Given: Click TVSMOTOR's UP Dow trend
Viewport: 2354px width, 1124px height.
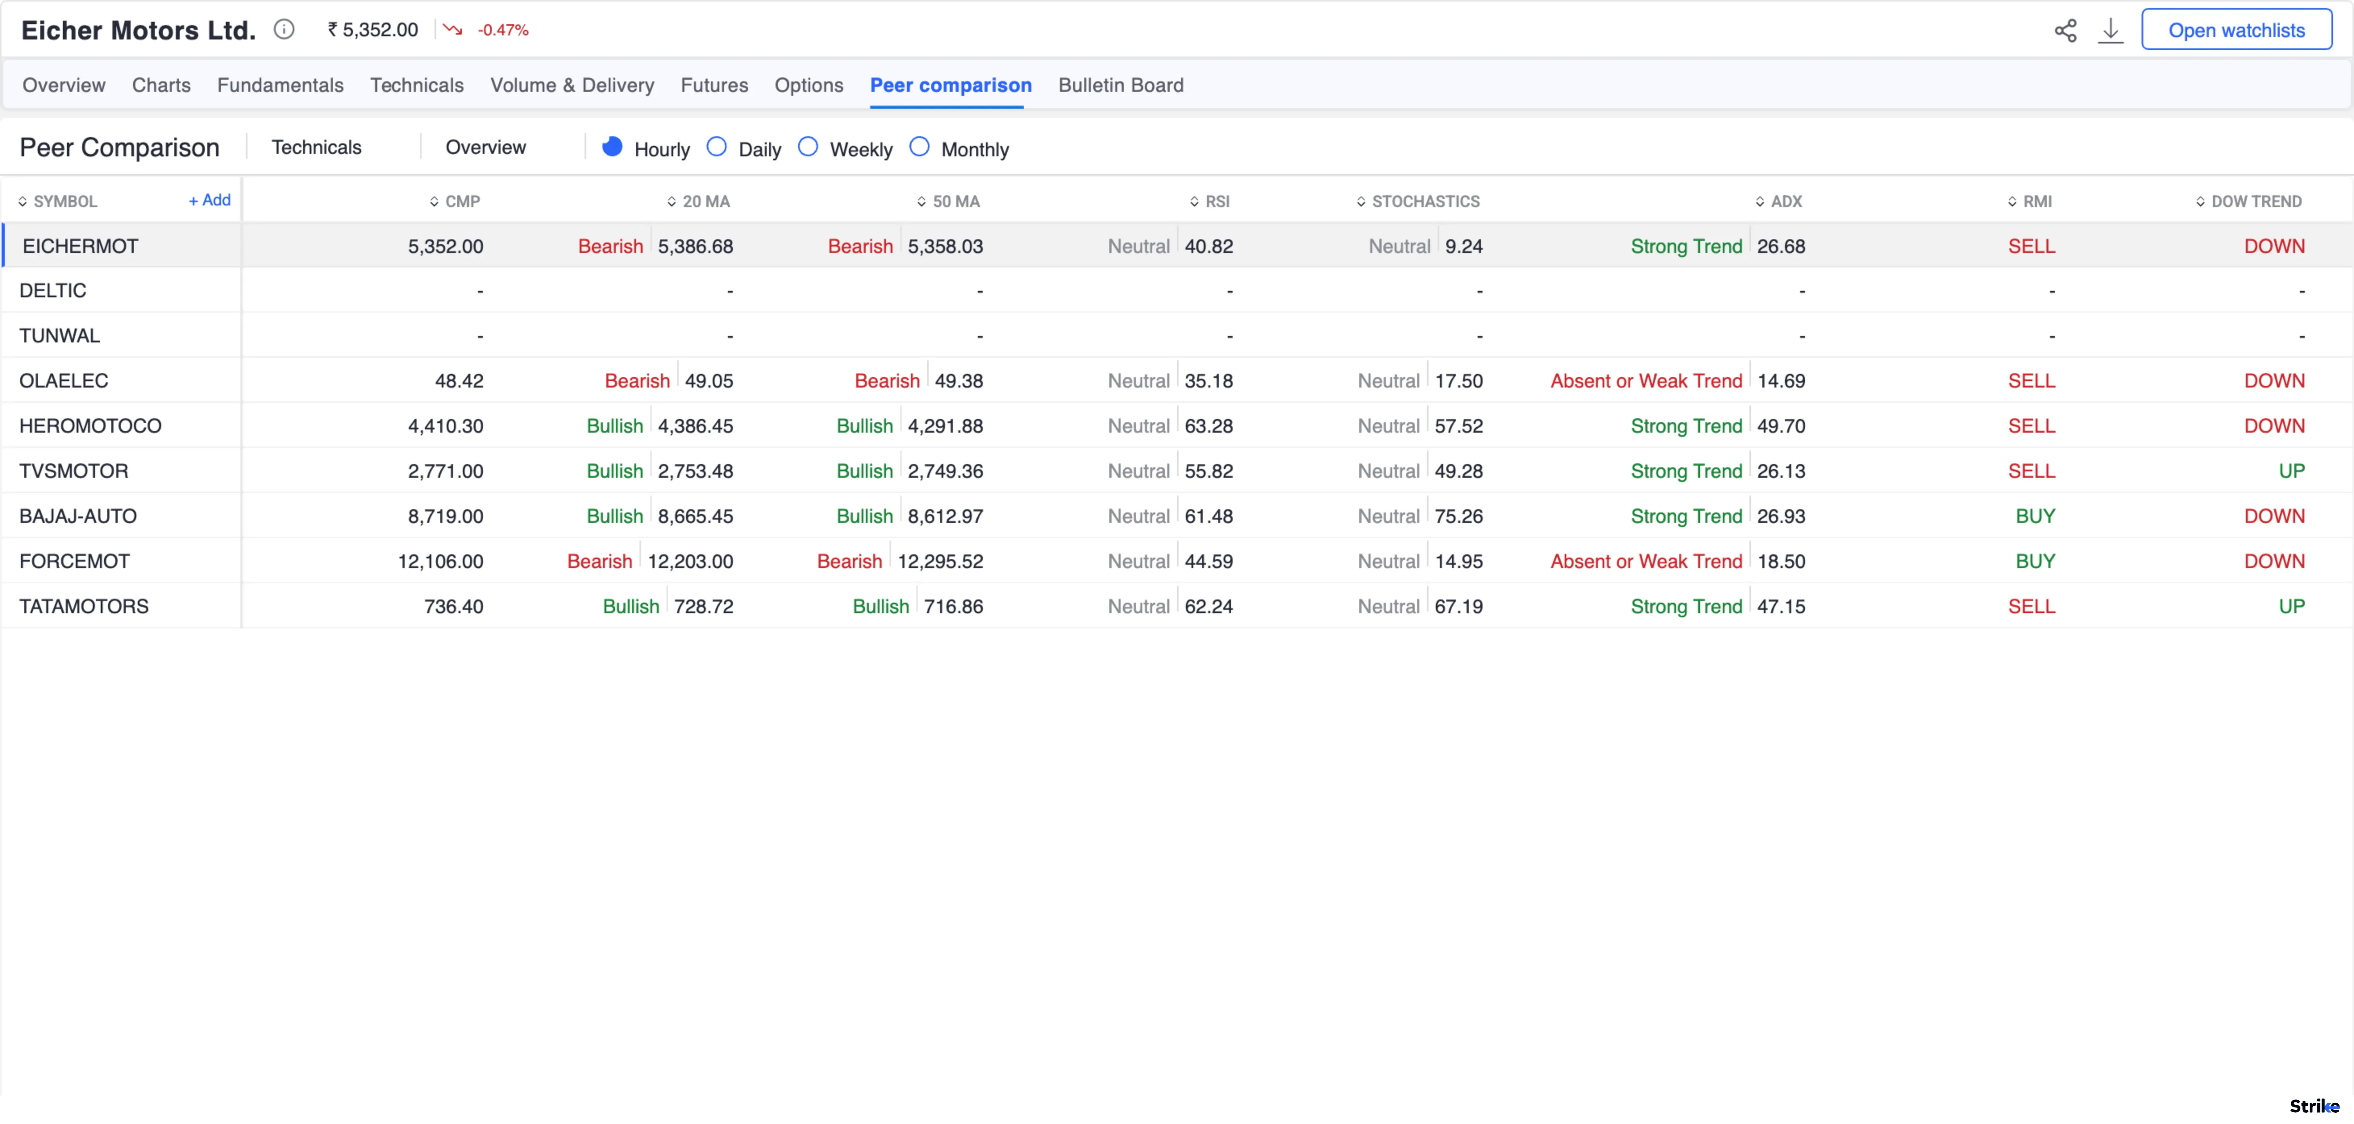Looking at the screenshot, I should [x=2291, y=470].
